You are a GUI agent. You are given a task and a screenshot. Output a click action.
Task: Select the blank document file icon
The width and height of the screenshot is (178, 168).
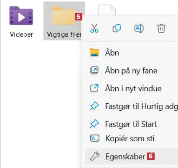107,10
